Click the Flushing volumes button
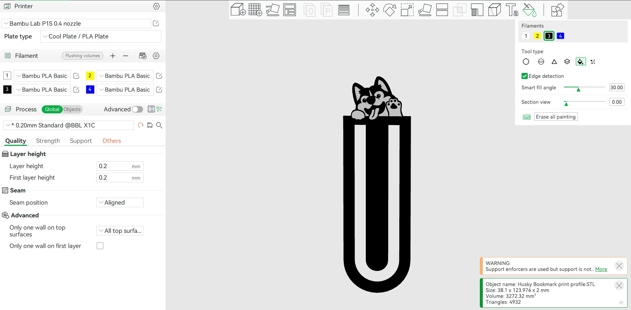 pyautogui.click(x=82, y=56)
